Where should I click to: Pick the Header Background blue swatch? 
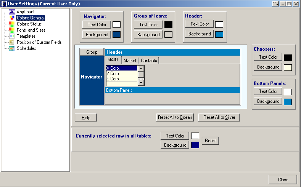[219, 34]
